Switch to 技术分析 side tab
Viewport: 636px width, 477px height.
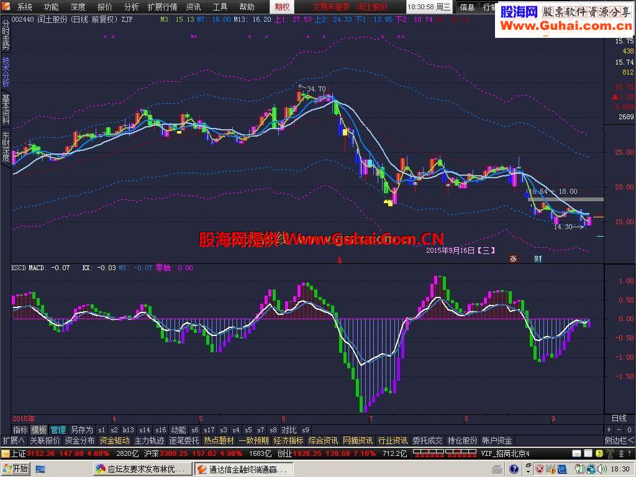pos(6,71)
